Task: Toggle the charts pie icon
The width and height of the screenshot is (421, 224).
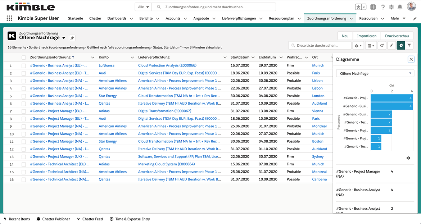Action: point(401,46)
